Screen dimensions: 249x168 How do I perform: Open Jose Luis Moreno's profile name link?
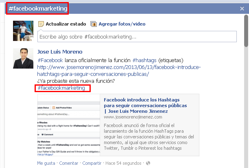pos(60,52)
